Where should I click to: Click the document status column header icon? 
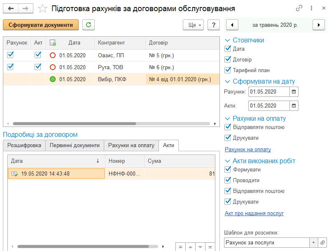(x=53, y=42)
